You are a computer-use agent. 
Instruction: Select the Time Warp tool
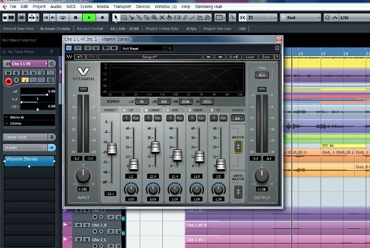(177, 17)
